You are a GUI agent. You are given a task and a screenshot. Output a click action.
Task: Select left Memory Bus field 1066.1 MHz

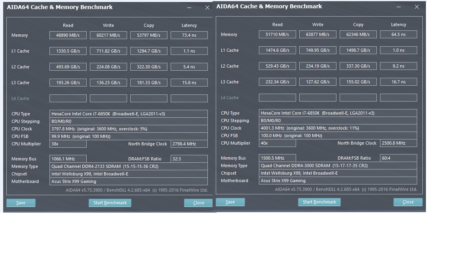68,159
